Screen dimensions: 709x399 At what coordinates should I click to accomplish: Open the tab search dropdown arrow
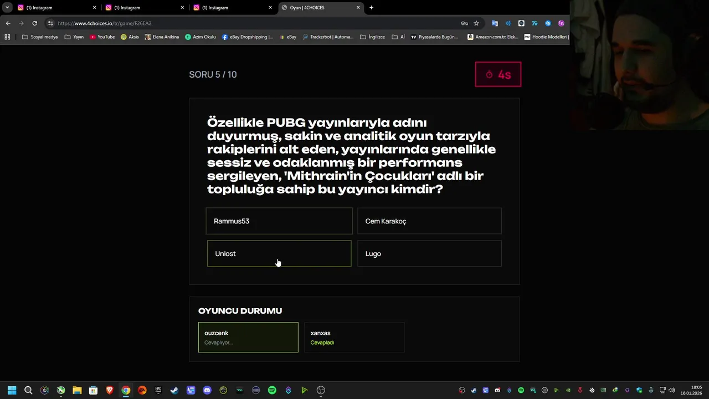[7, 7]
